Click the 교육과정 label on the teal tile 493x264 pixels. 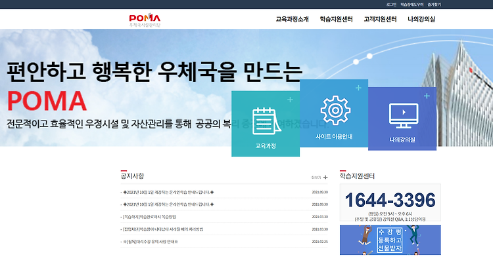click(x=266, y=145)
